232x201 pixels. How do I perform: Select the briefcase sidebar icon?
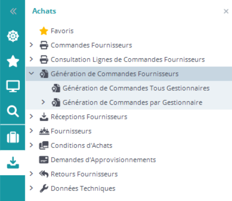13,137
